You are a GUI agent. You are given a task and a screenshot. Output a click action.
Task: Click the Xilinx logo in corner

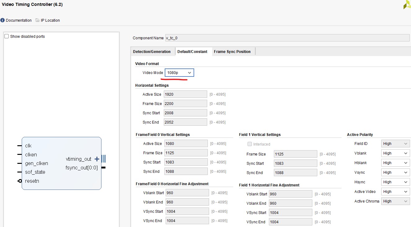click(407, 5)
